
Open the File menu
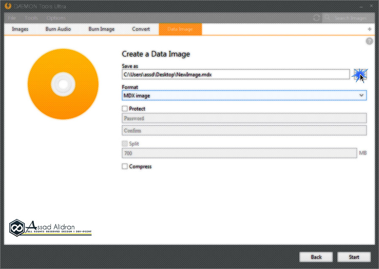12,18
